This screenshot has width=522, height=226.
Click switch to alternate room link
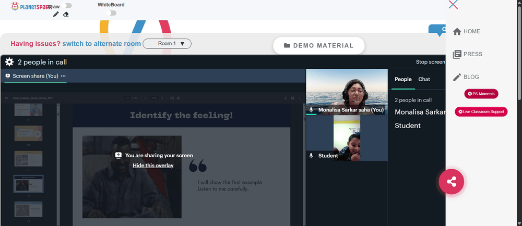coord(102,44)
